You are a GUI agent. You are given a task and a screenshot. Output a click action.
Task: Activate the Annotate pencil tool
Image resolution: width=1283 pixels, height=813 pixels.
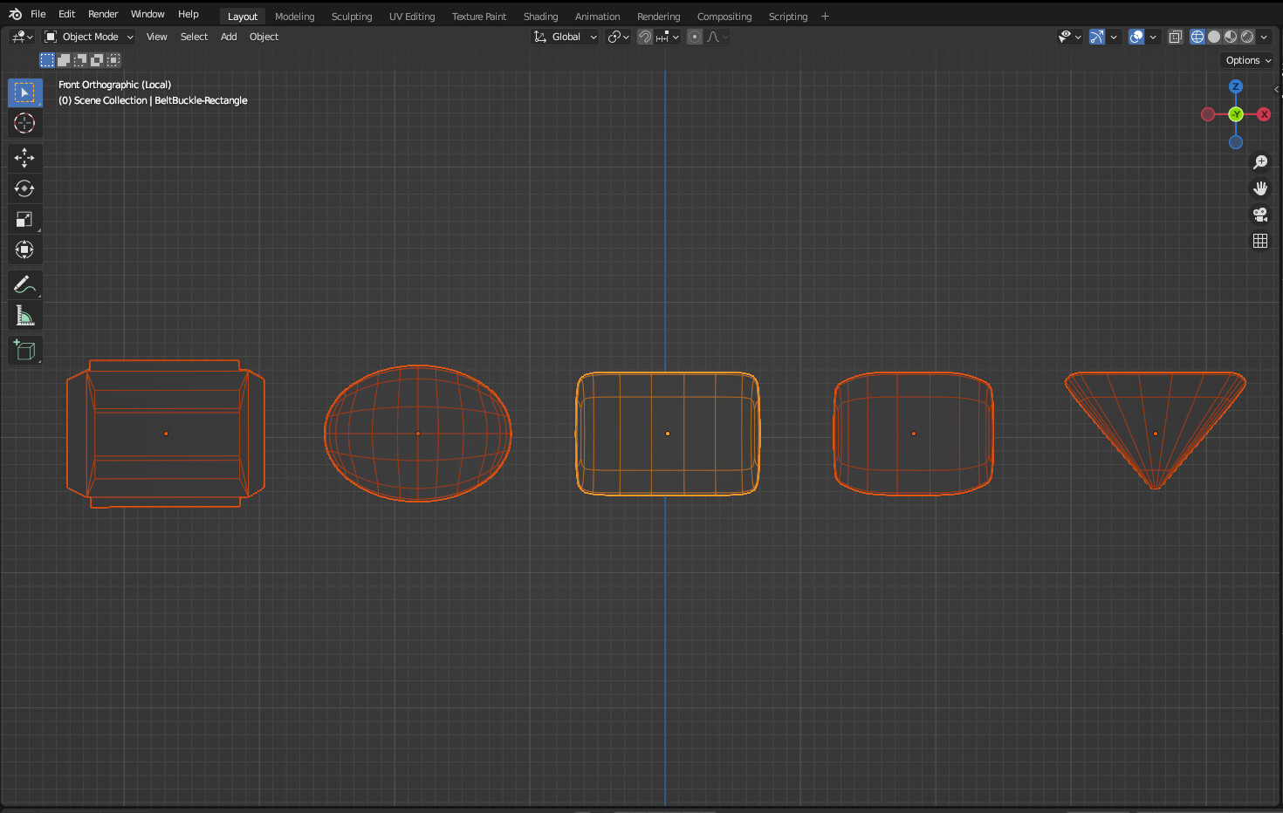pos(24,285)
